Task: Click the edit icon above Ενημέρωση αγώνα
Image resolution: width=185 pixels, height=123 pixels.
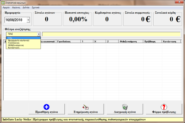Action: pos(85,107)
